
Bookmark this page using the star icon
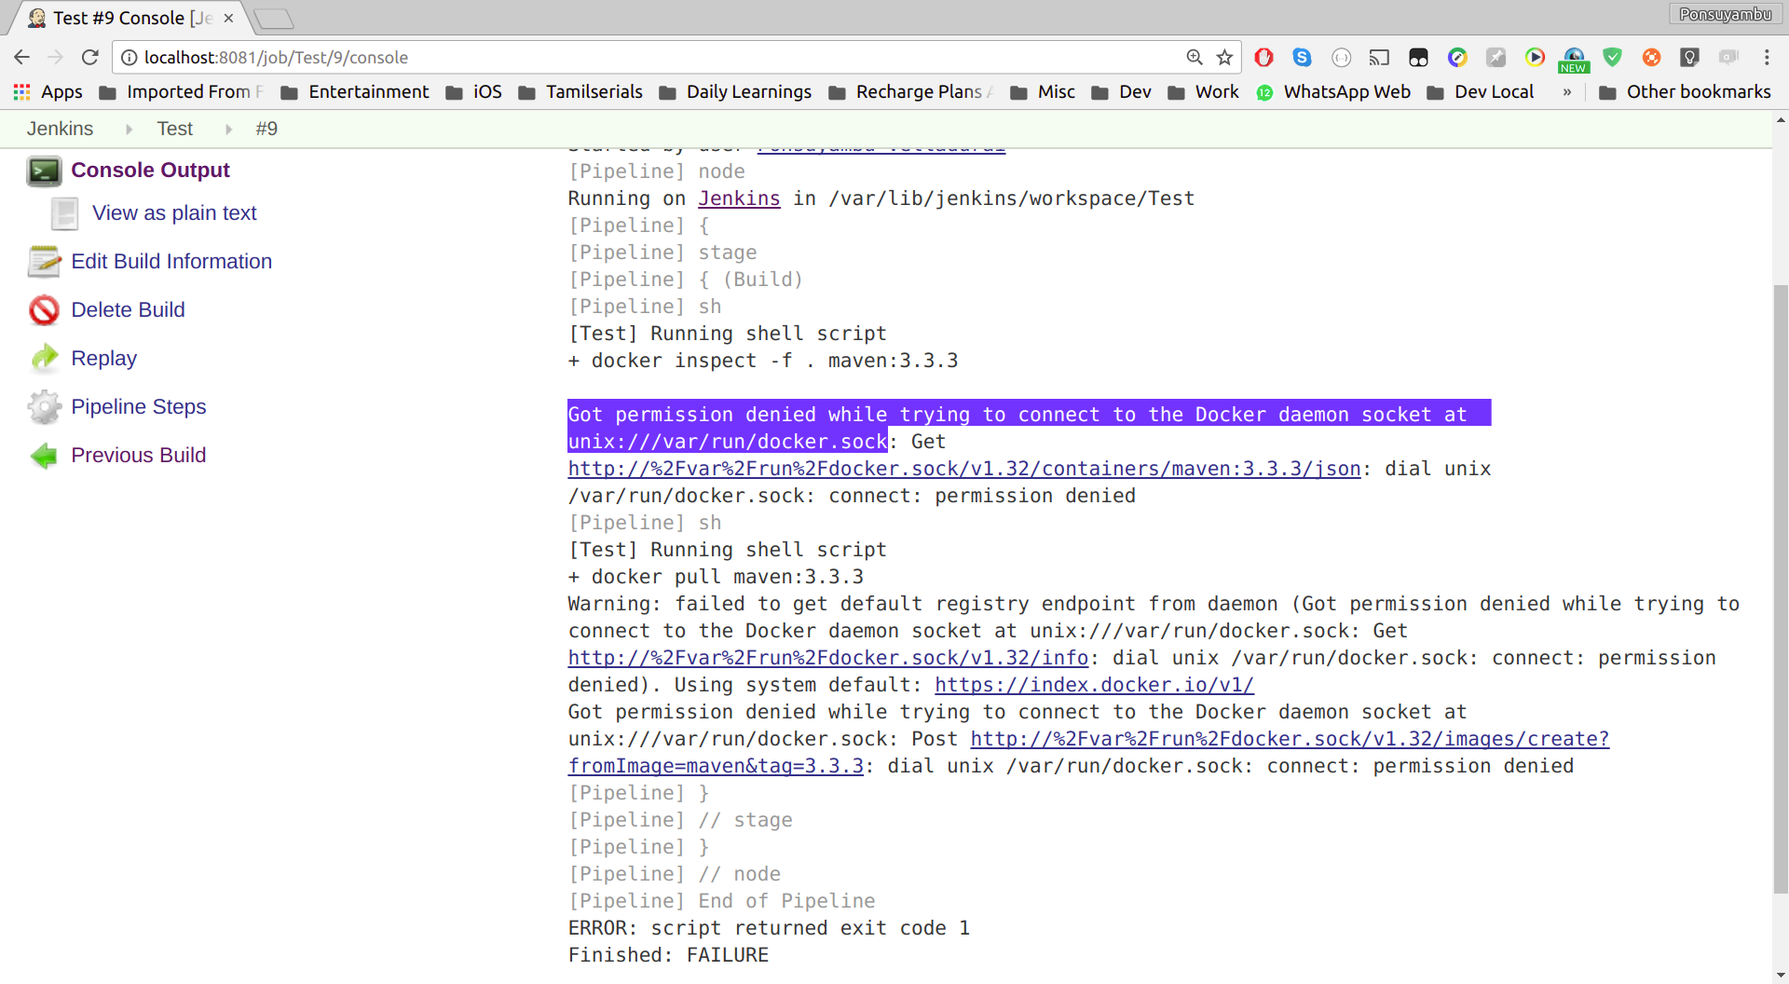tap(1222, 57)
